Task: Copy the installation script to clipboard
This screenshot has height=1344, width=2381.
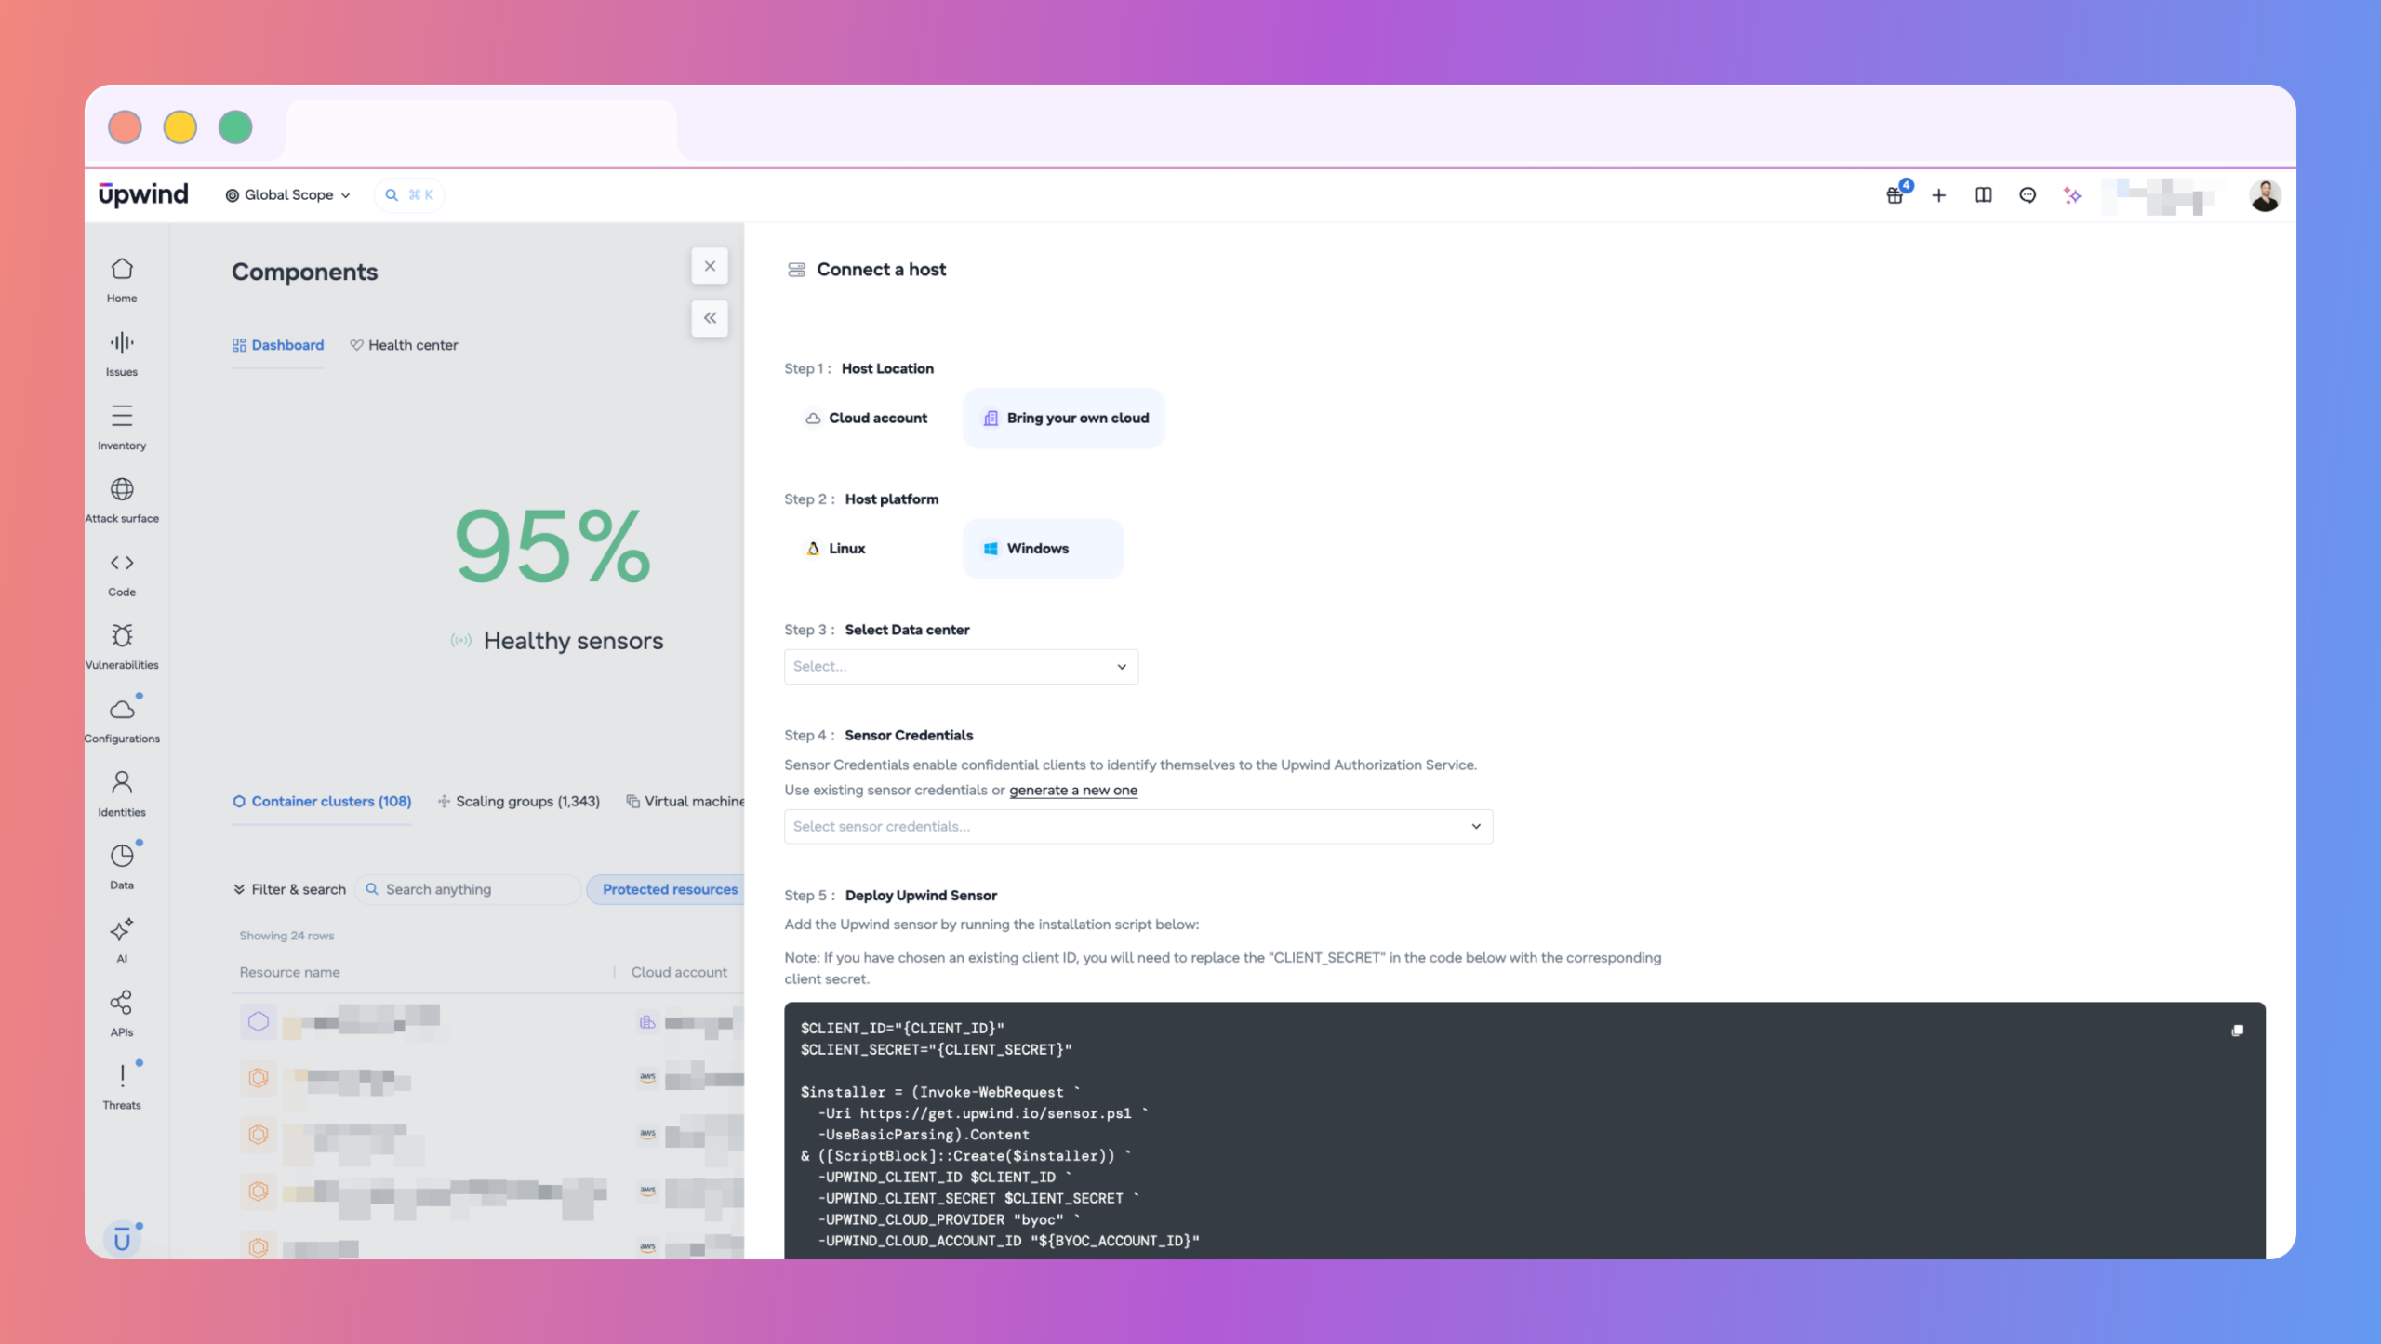Action: [x=2237, y=1031]
